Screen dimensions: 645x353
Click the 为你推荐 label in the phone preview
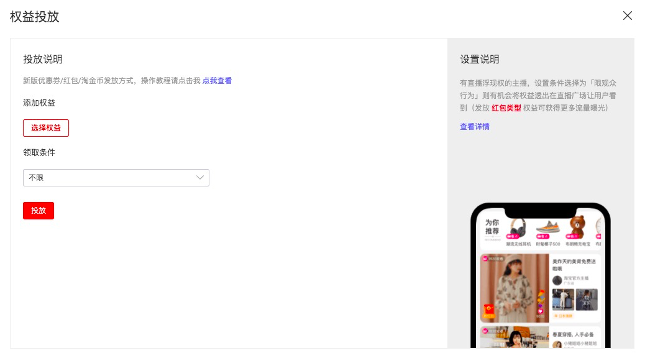click(492, 227)
